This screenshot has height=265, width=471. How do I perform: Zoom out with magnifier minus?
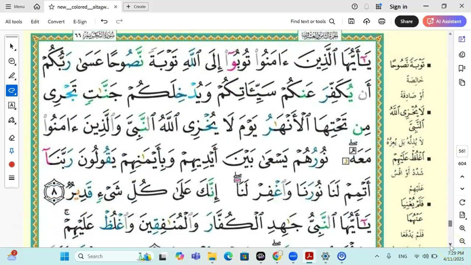463,241
